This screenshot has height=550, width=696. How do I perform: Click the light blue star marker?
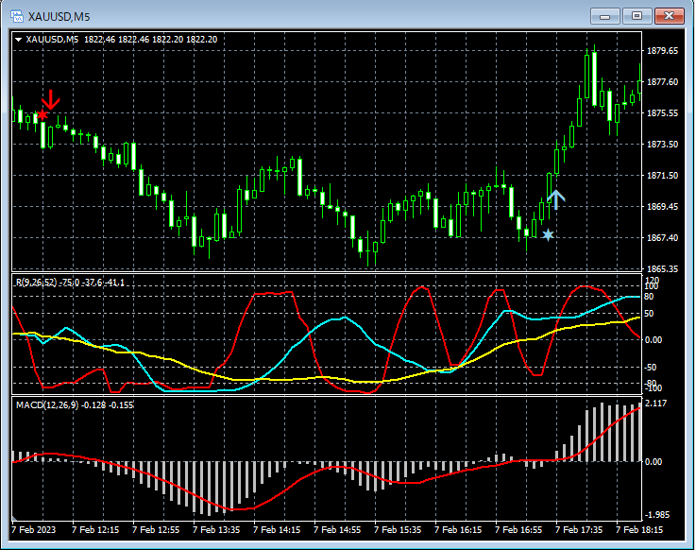point(548,233)
